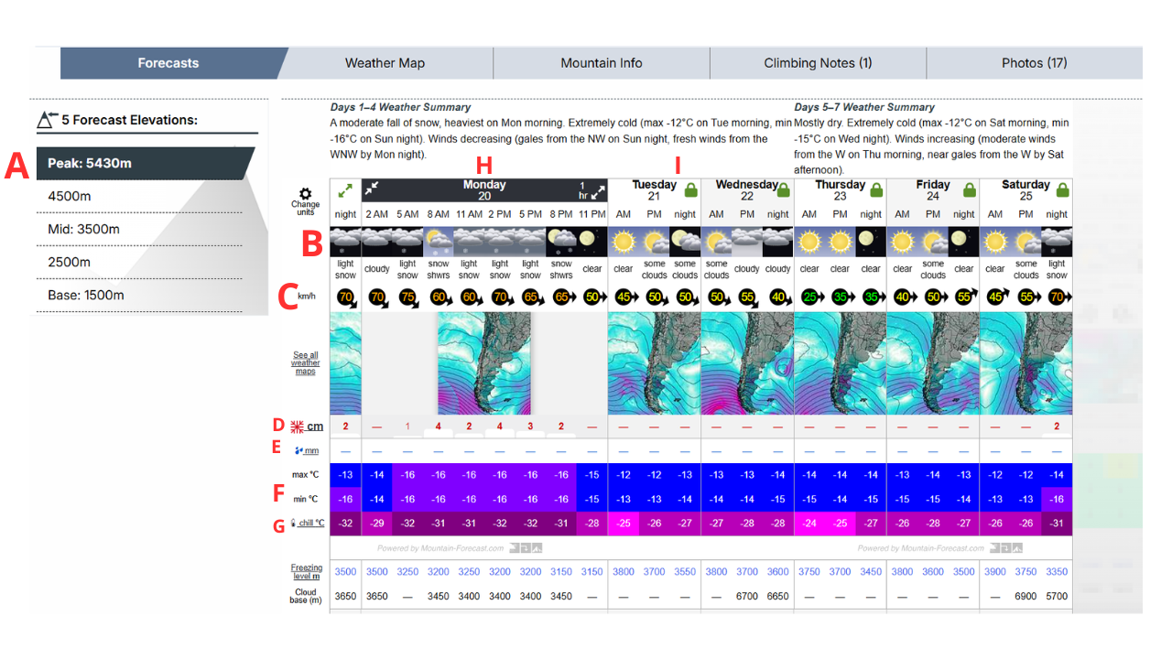Click the Tuesday green lock icon
The width and height of the screenshot is (1172, 659).
(690, 190)
